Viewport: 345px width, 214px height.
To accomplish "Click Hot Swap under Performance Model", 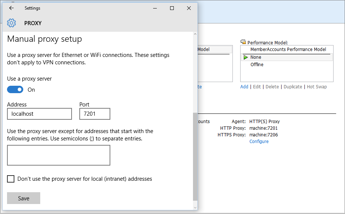I will tap(317, 87).
